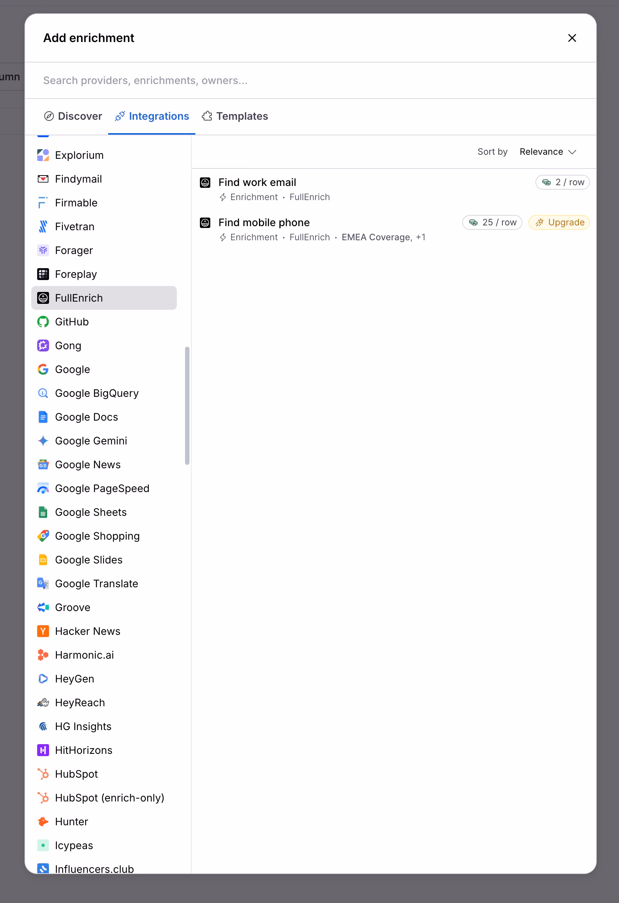The width and height of the screenshot is (619, 903).
Task: Click the Explorium logo icon
Action: (43, 155)
